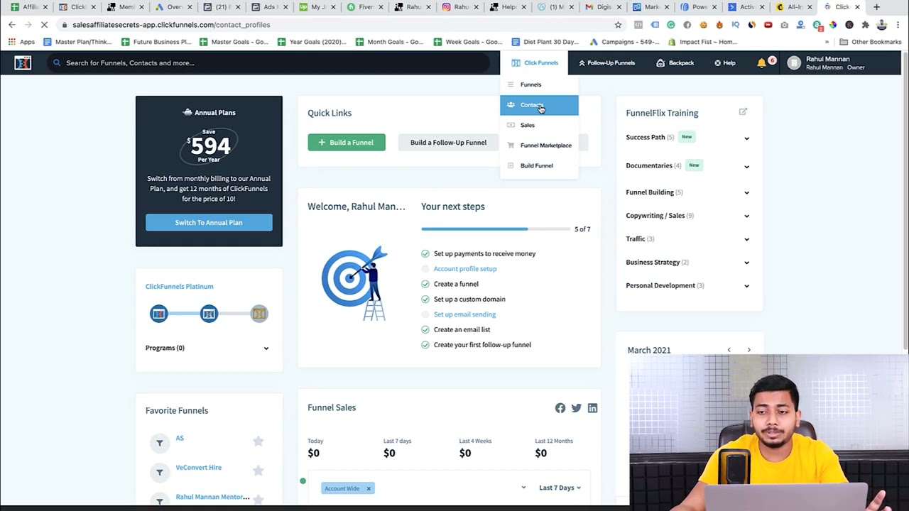Image resolution: width=909 pixels, height=511 pixels.
Task: Expand the Success Path section
Action: pos(746,138)
